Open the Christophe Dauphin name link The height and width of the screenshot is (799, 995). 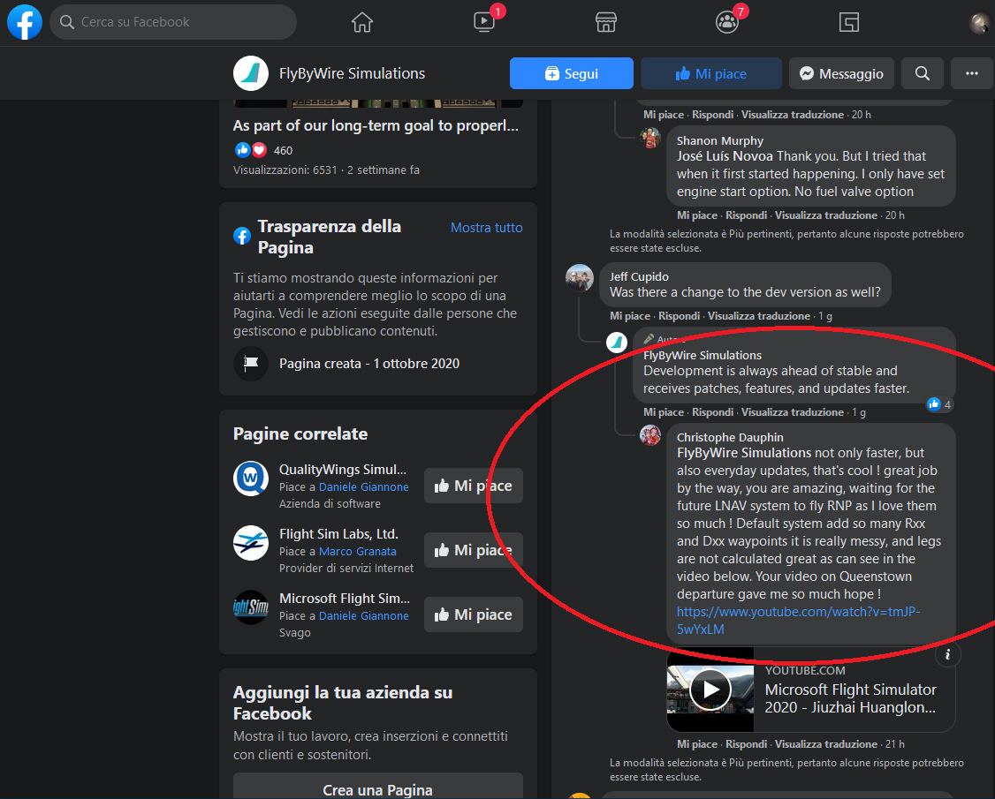[x=730, y=438]
